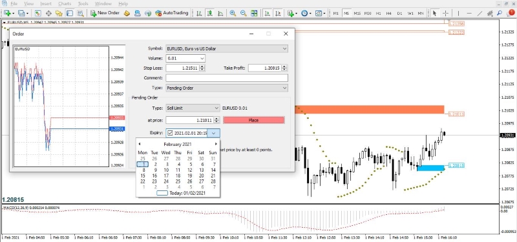Select the crosshair tool
This screenshot has height=242, width=517.
coord(445,13)
